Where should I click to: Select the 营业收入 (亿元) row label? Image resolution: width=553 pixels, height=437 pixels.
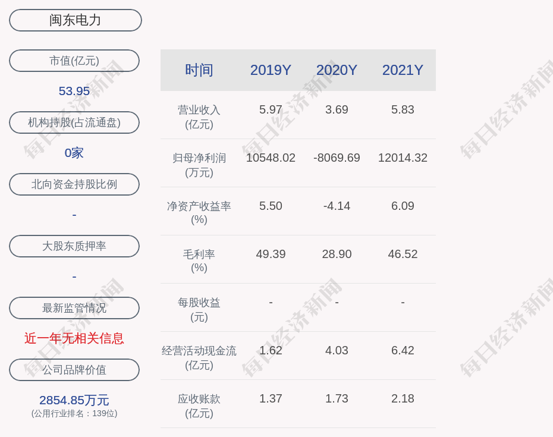(199, 117)
